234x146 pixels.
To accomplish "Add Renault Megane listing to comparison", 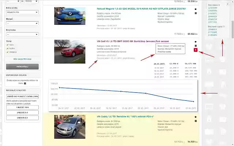I will tap(196, 13).
